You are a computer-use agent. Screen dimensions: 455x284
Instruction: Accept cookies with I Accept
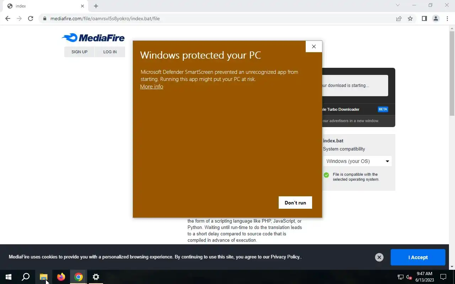[x=418, y=257]
